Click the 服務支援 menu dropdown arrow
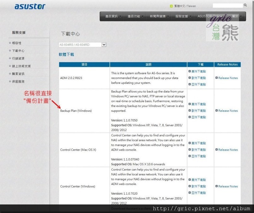 click(190, 16)
